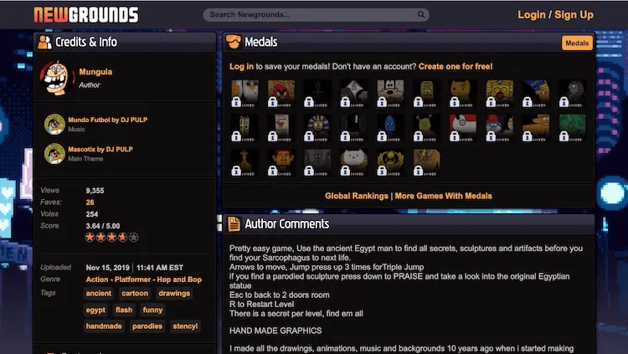
Task: Click the Credits & Info people icon
Action: click(44, 42)
